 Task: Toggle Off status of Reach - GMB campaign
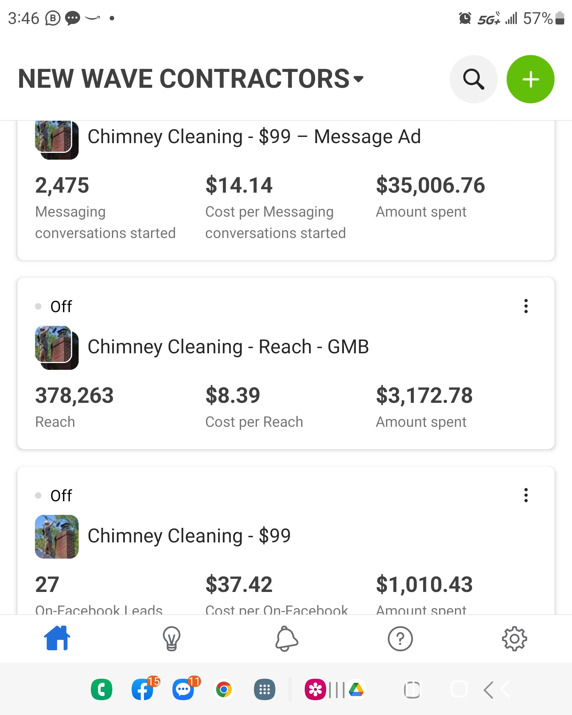click(x=53, y=306)
